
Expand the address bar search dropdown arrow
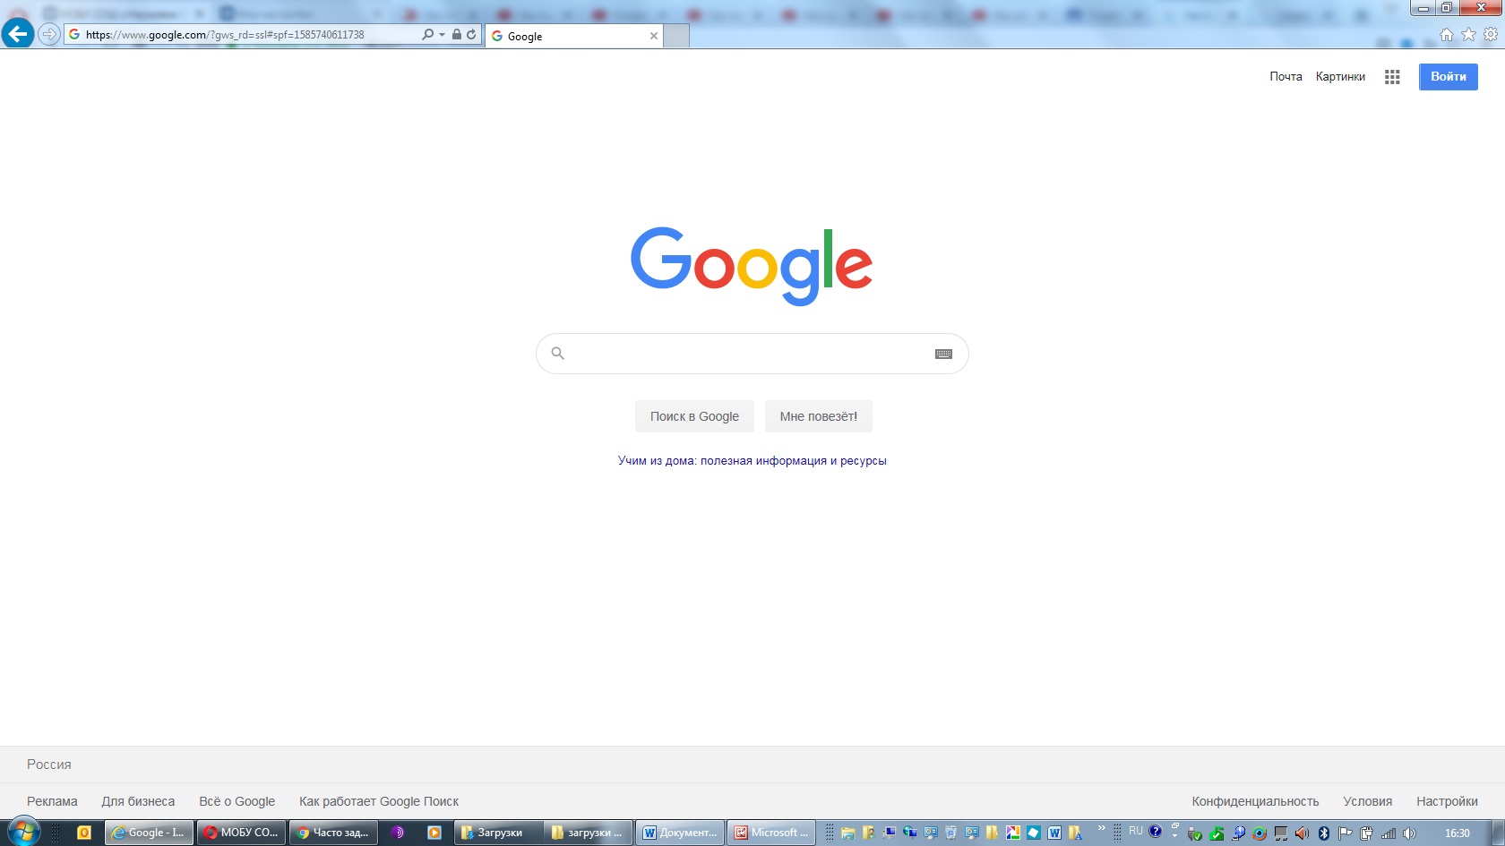pos(442,35)
